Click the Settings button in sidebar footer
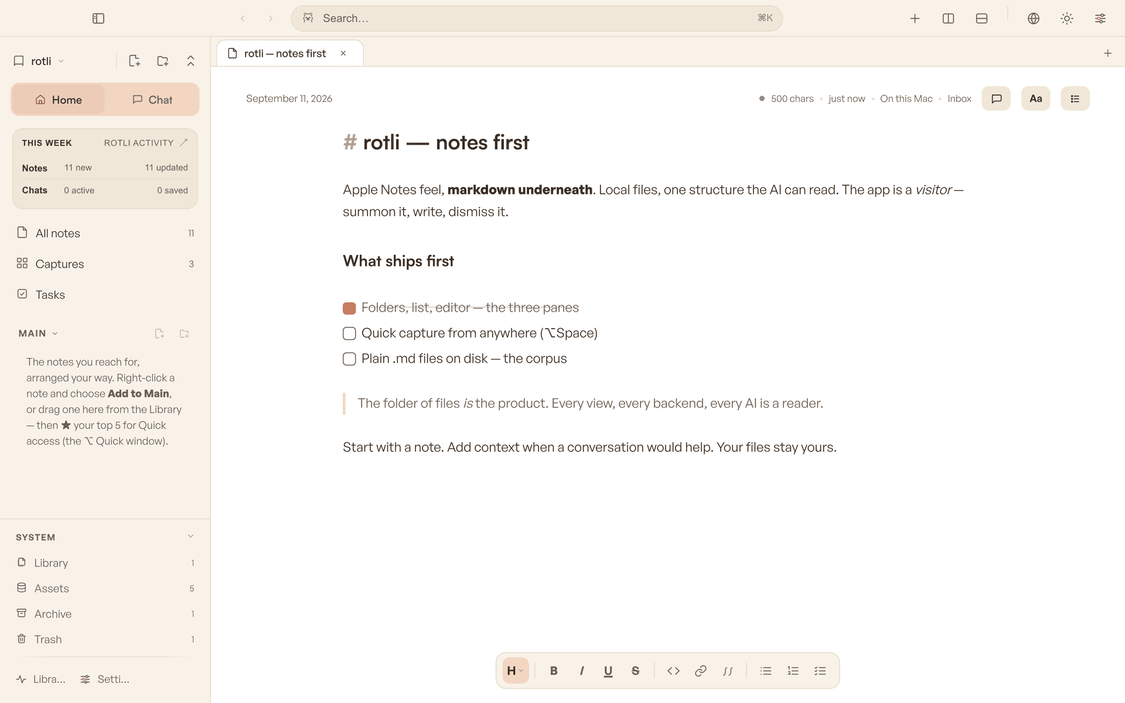This screenshot has height=703, width=1125. point(105,680)
